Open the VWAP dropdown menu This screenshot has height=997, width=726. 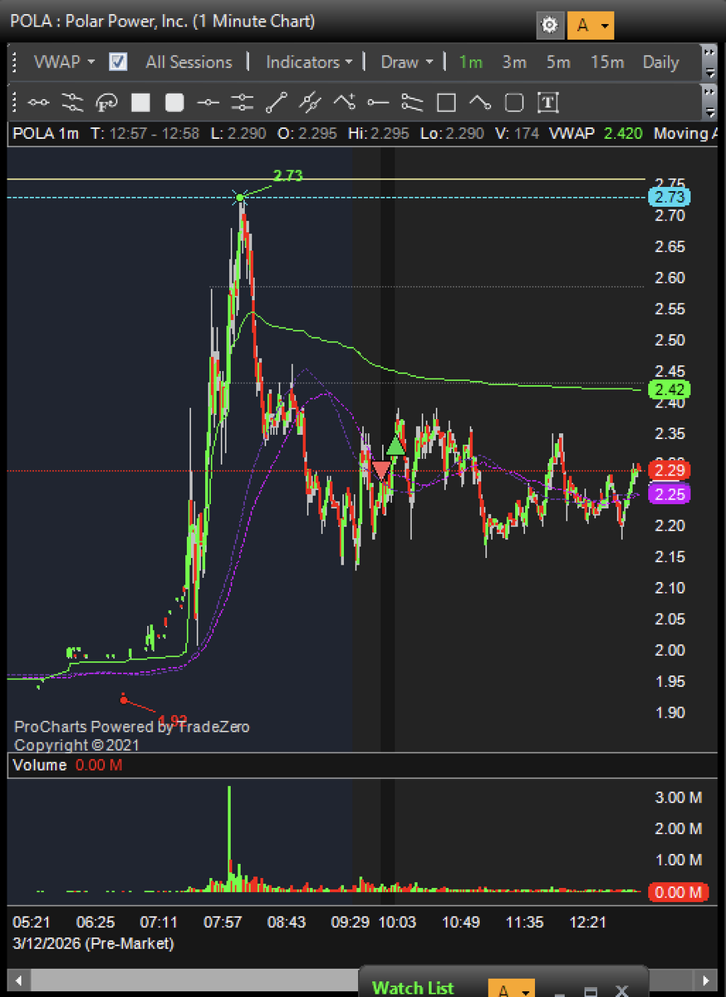64,62
